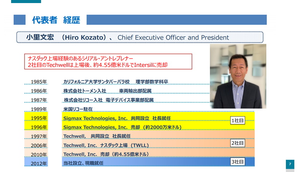The height and width of the screenshot is (172, 307).
Task: Click the text 理学部数学科卒
Action: pos(152,82)
